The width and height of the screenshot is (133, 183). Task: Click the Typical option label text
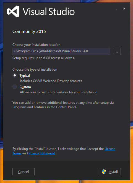[x=25, y=76]
